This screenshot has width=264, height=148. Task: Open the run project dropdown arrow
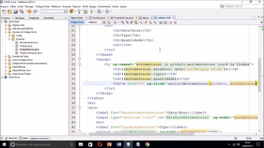[x=95, y=12]
